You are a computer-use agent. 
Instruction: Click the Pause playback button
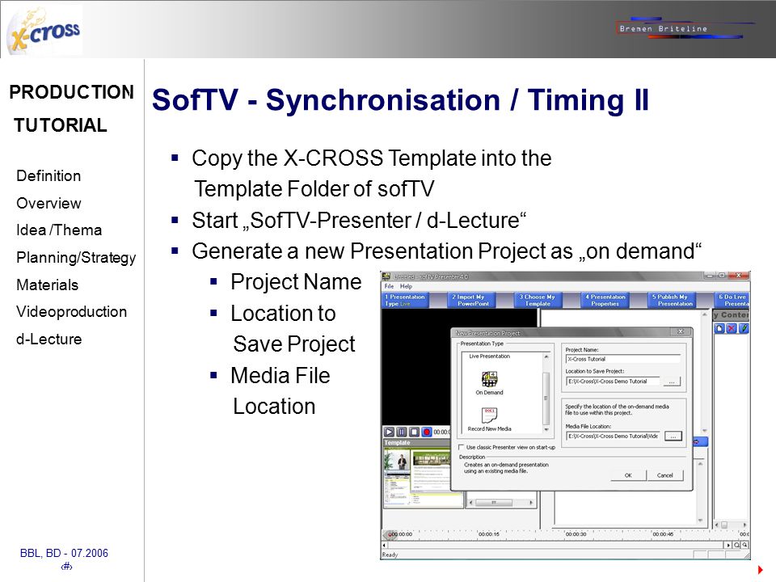click(x=402, y=432)
